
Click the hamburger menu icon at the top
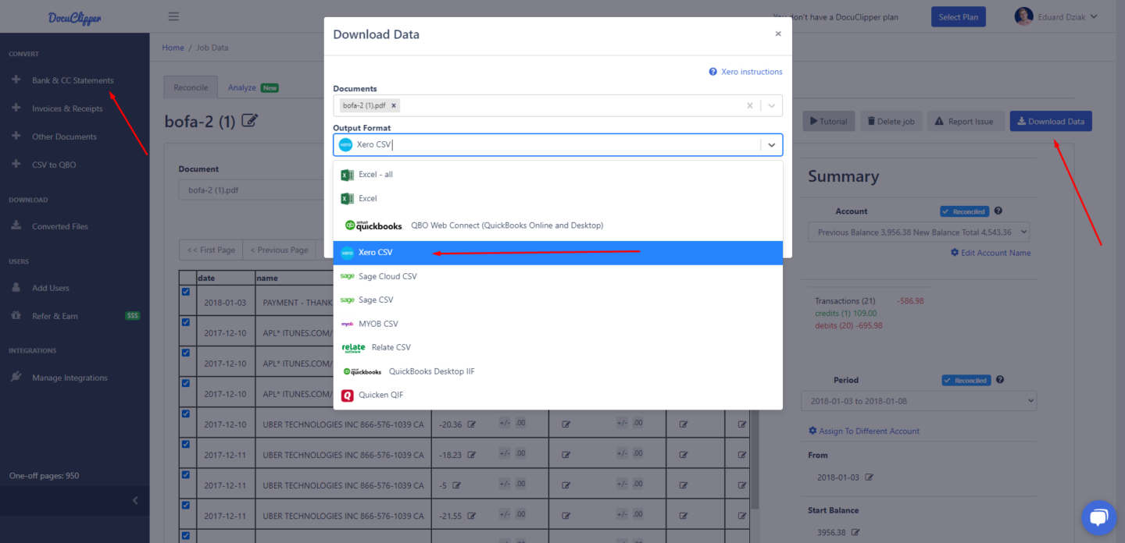173,16
